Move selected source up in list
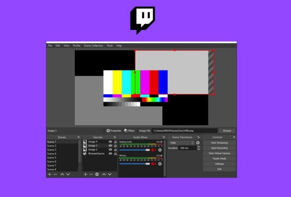Image resolution: width=291 pixels, height=197 pixels. (104, 175)
